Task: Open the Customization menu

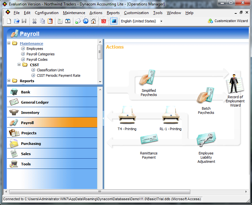Action: (x=136, y=13)
